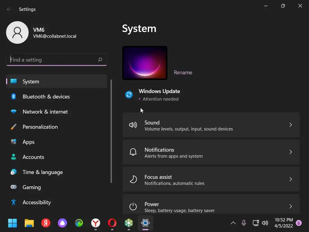
Task: Go to Gaming settings
Action: click(56, 187)
